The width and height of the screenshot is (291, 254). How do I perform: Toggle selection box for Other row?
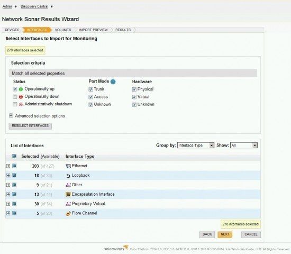click(14, 185)
